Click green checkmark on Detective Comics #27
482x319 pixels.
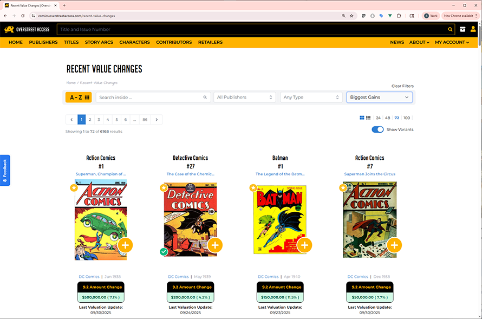coord(164,252)
